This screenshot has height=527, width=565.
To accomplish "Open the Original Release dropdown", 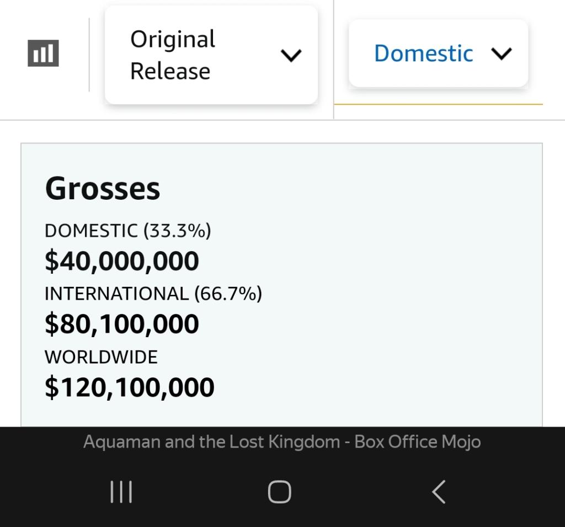I will pyautogui.click(x=211, y=55).
